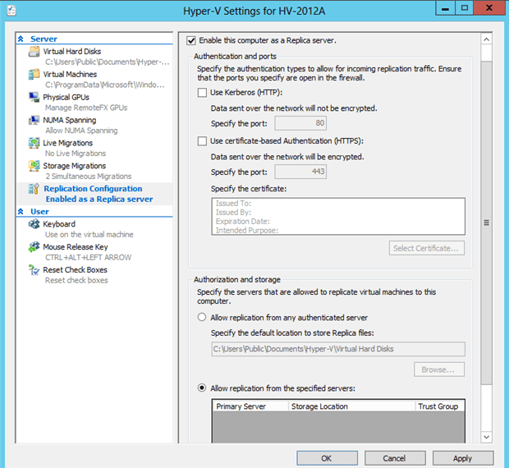Open Mouse Release Key settings
This screenshot has width=509, height=468.
[x=76, y=247]
